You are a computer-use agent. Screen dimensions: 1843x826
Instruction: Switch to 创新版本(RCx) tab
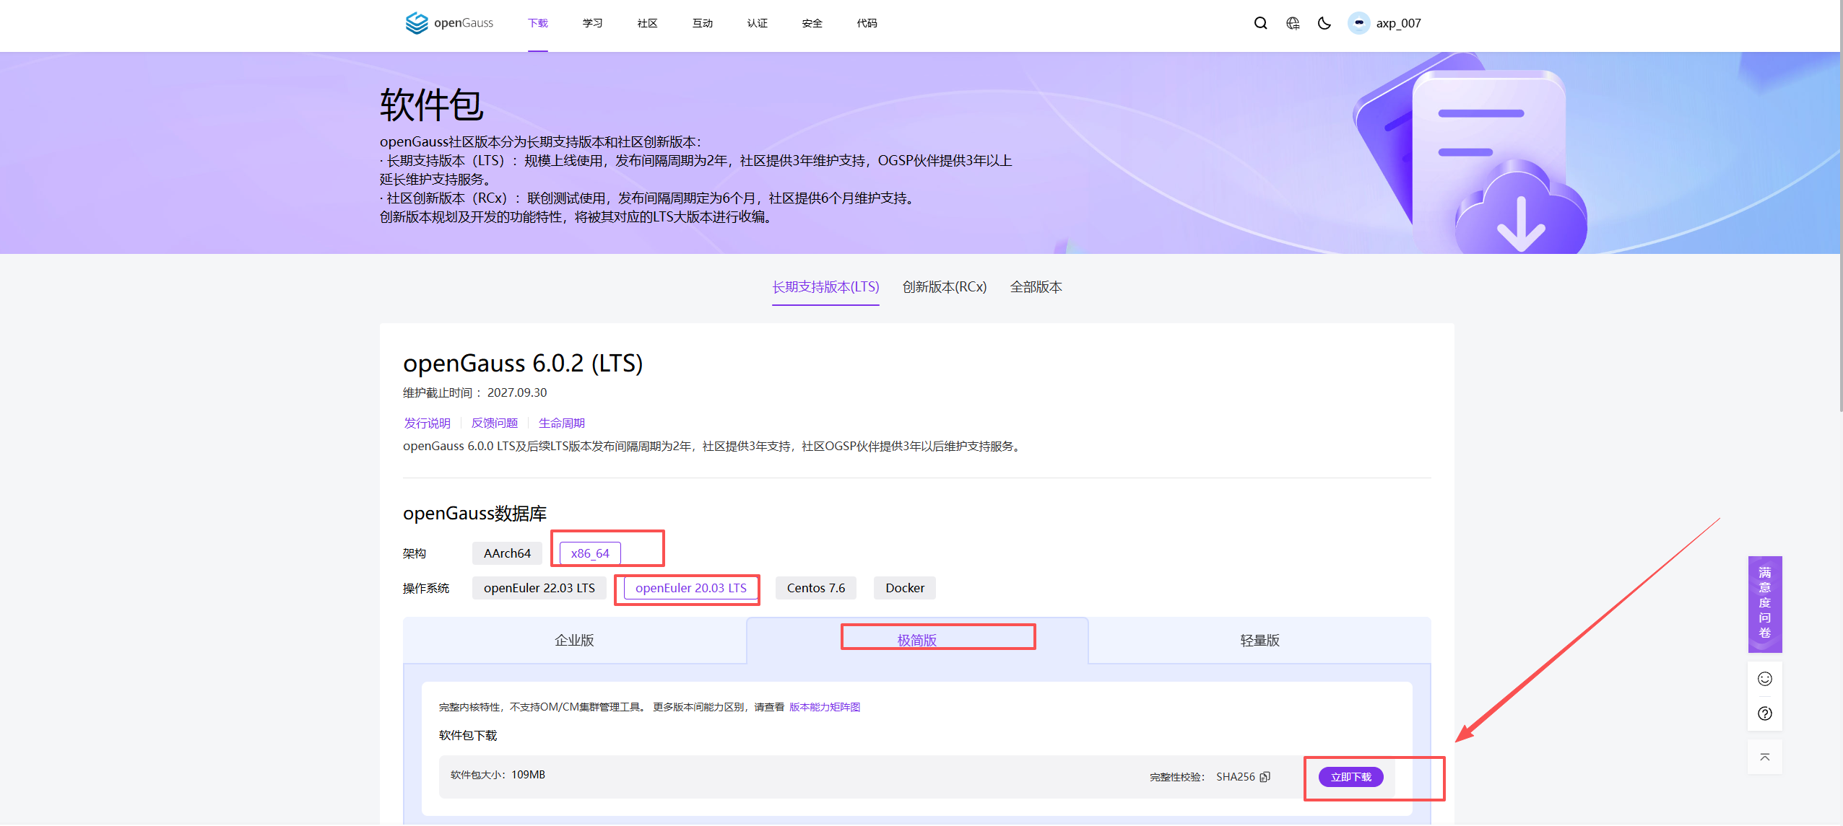[x=944, y=287]
